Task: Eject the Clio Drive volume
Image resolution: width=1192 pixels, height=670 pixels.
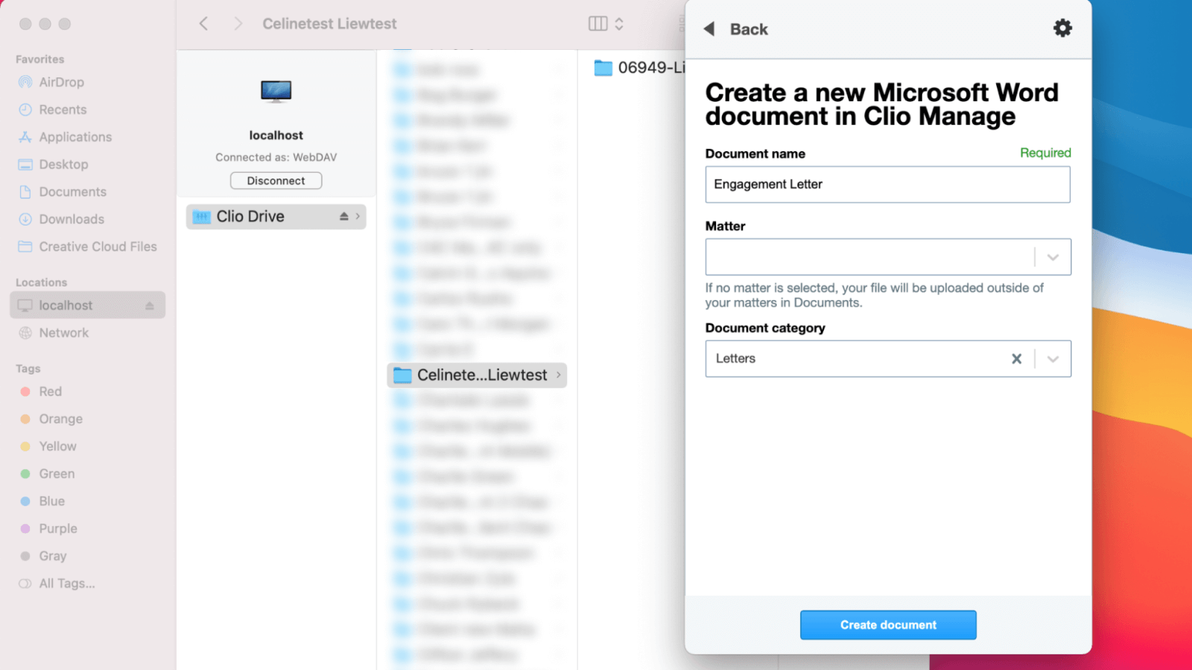Action: point(343,217)
